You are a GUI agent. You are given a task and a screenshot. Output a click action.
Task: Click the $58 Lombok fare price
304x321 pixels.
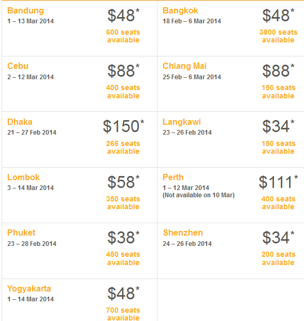(x=123, y=182)
